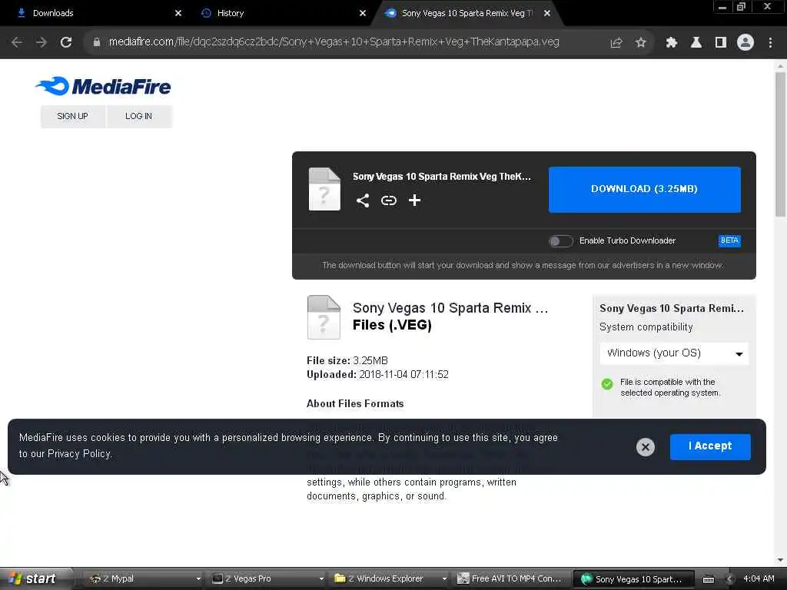
Task: Click the file icon beside Files (.VEG)
Action: (x=324, y=317)
